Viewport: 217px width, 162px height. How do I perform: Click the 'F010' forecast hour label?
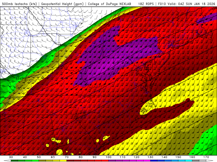click(x=162, y=4)
